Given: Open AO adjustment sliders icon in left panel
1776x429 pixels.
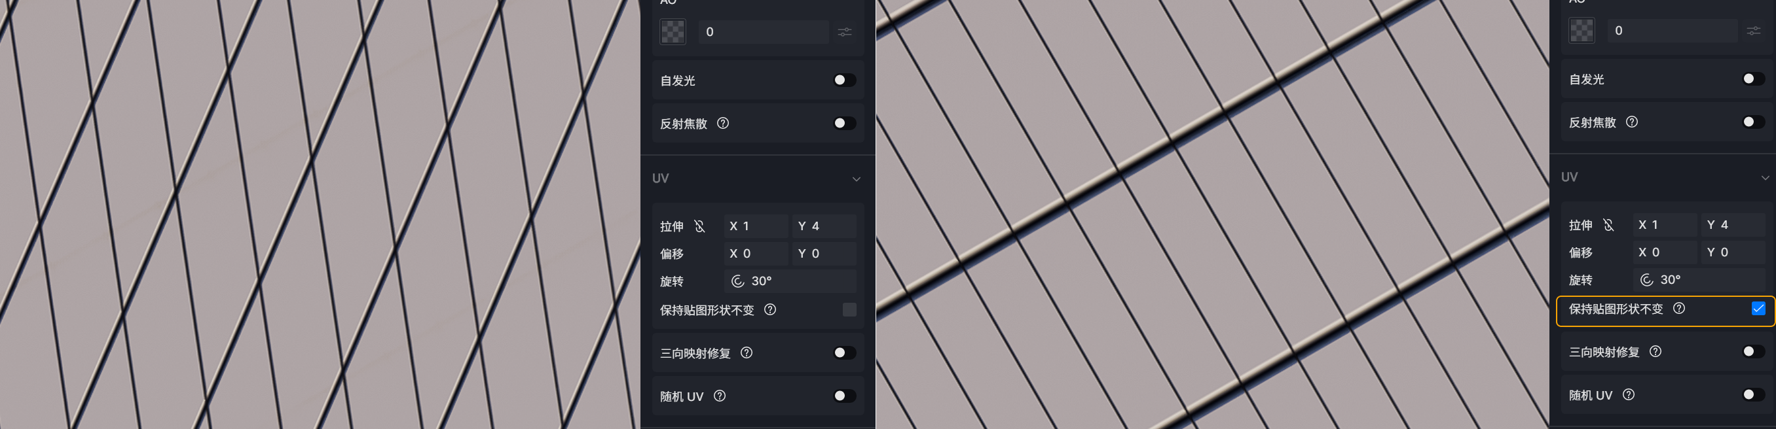Looking at the screenshot, I should click(845, 31).
